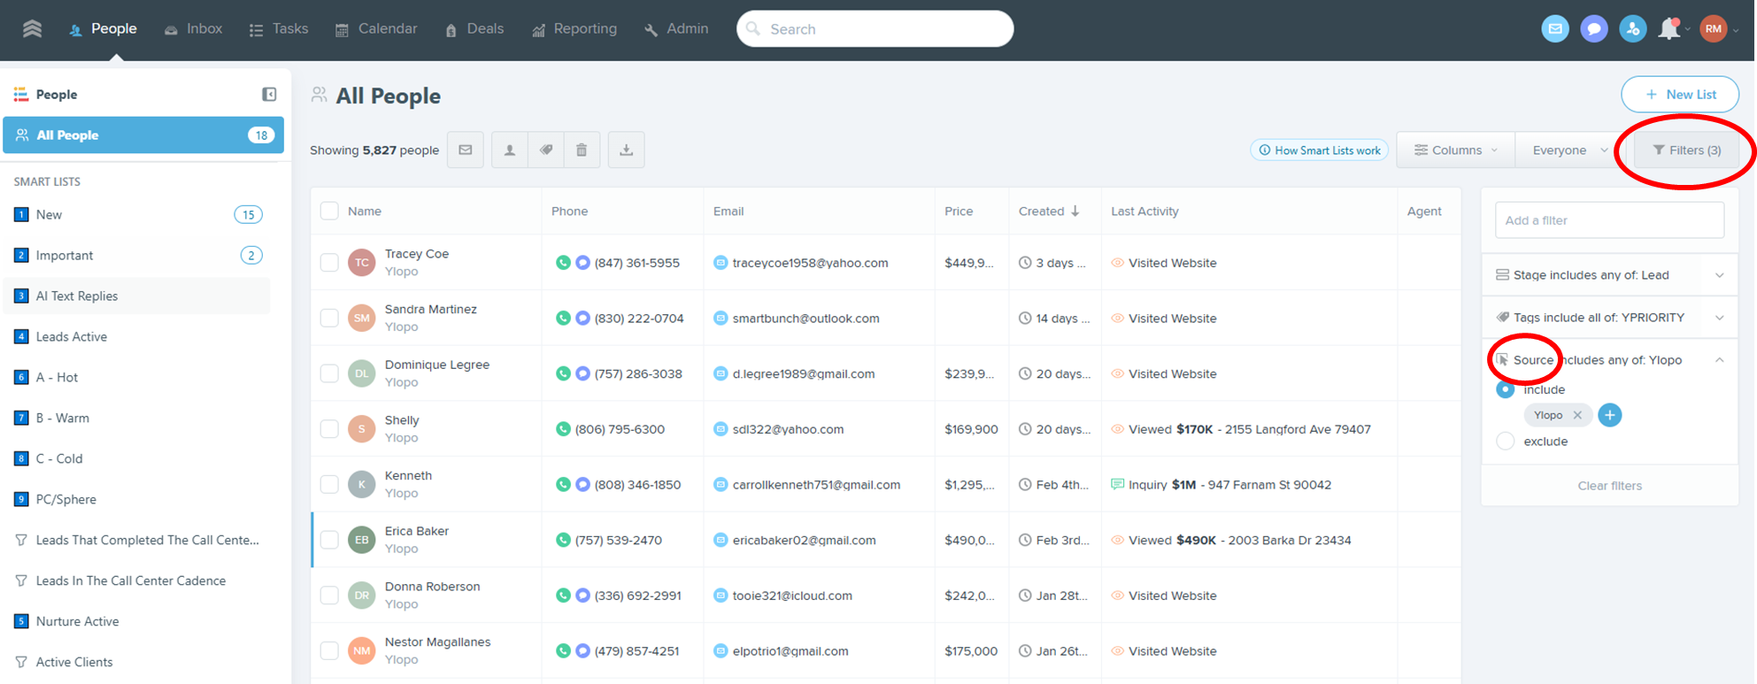
Task: Click the Clear filters link
Action: [x=1609, y=486]
